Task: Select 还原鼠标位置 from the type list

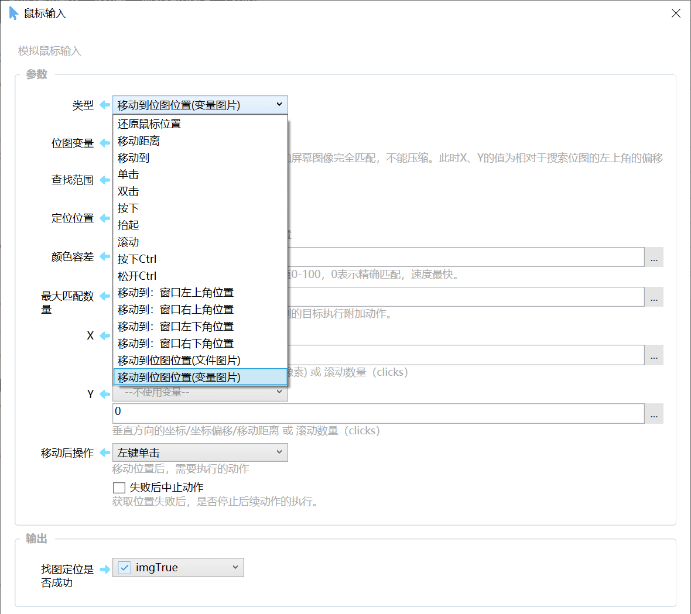Action: [200, 124]
